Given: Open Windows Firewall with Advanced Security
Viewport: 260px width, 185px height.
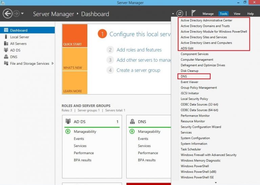Looking at the screenshot, I should [209, 155].
